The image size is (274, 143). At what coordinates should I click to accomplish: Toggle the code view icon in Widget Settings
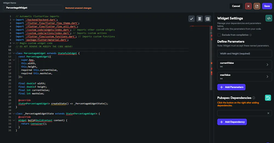tap(269, 18)
